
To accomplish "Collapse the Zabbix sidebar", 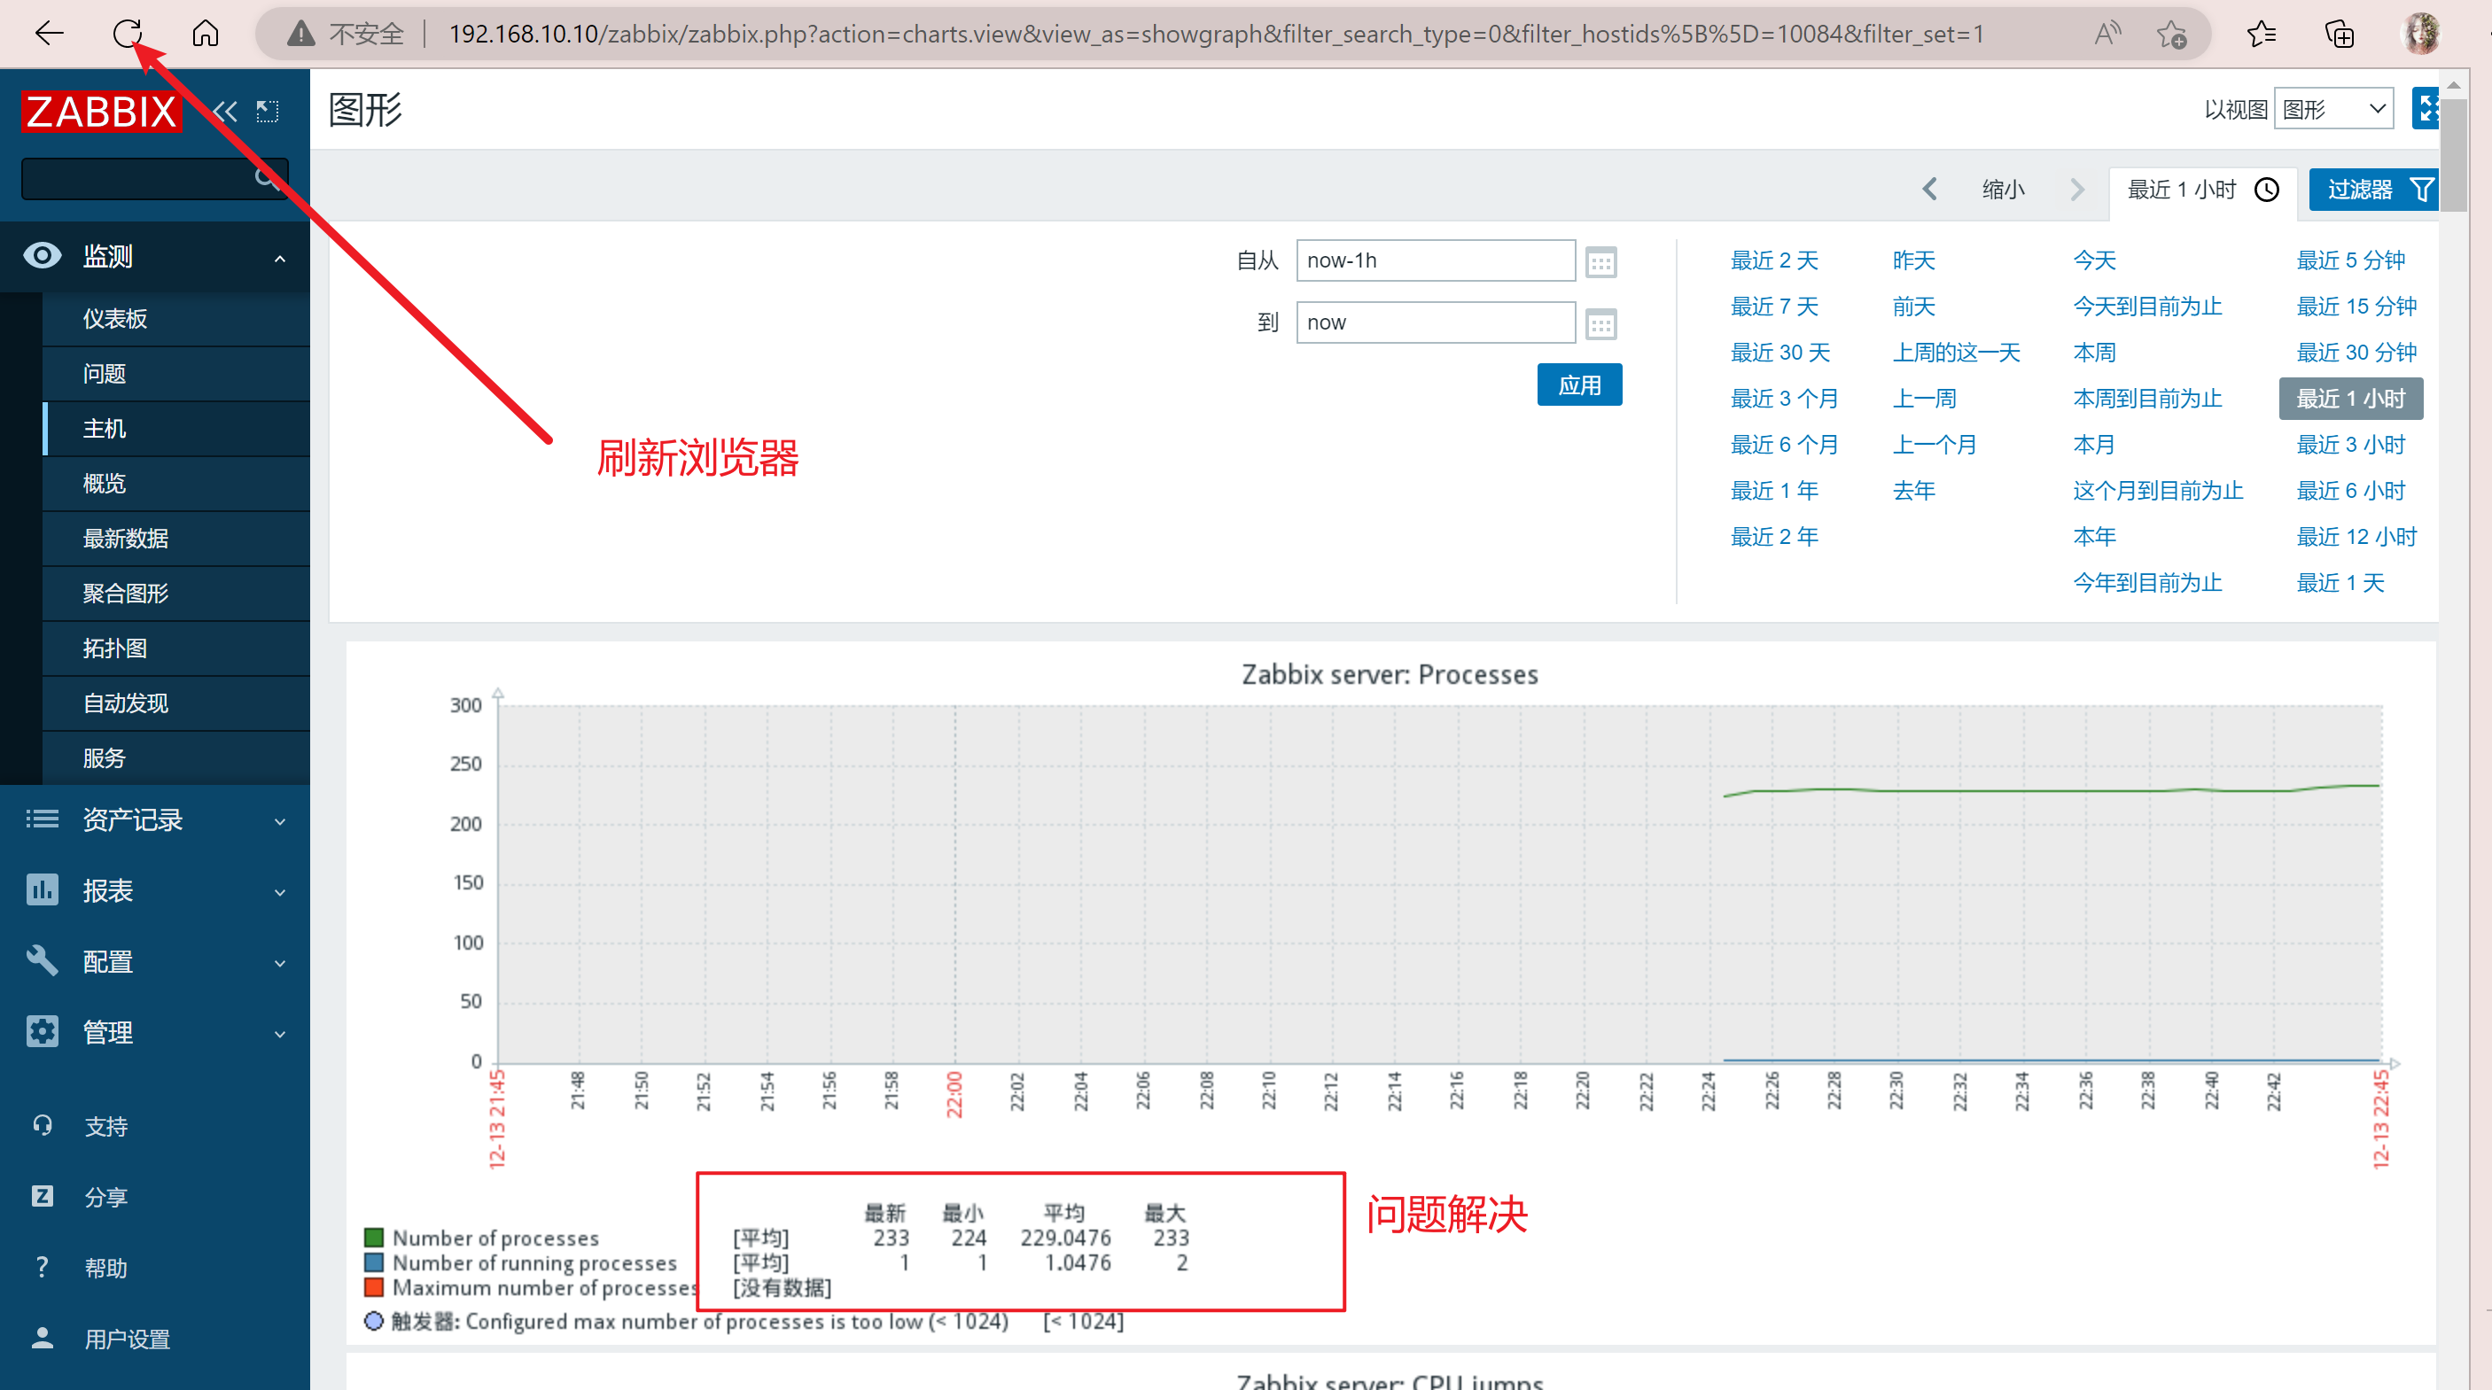I will [x=225, y=112].
